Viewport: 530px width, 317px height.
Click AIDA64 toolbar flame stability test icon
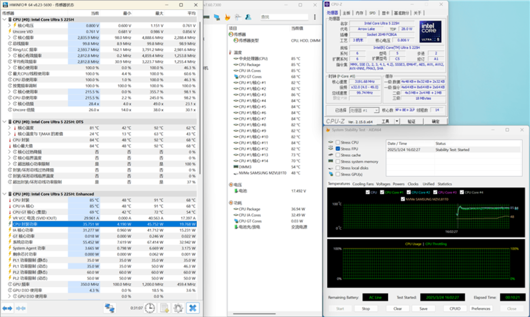click(227, 17)
